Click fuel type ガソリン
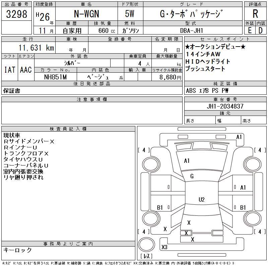This screenshot has width=268, height=268. [x=130, y=31]
